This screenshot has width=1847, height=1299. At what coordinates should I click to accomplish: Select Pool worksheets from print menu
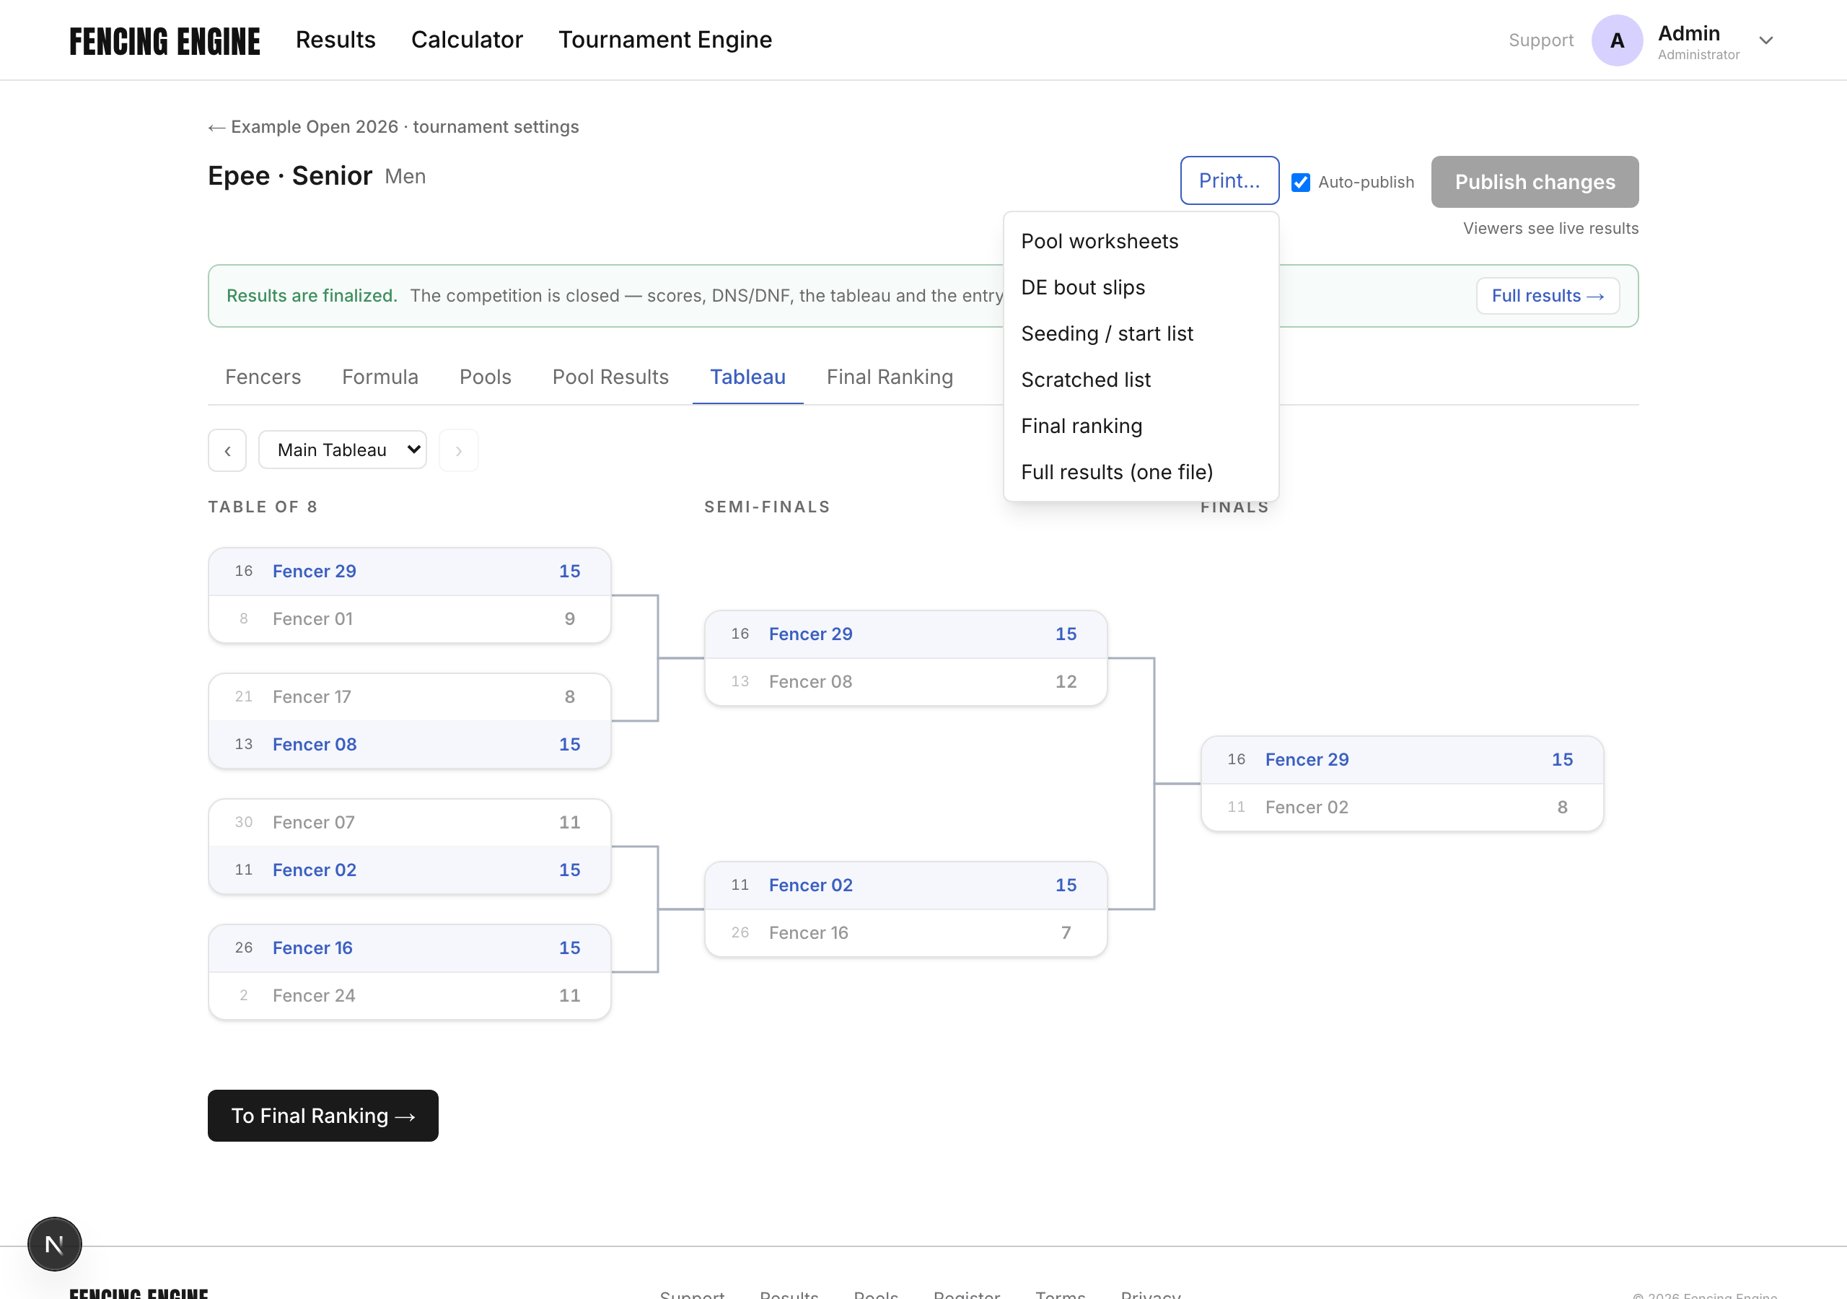click(x=1141, y=242)
